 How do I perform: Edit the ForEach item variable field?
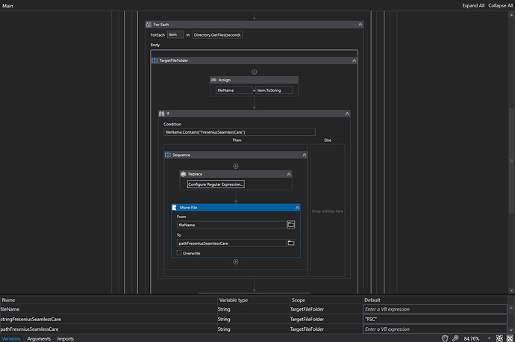175,34
